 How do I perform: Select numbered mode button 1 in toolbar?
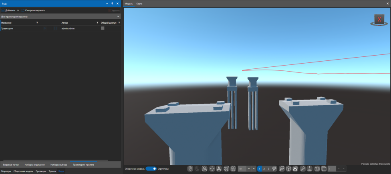point(259,169)
